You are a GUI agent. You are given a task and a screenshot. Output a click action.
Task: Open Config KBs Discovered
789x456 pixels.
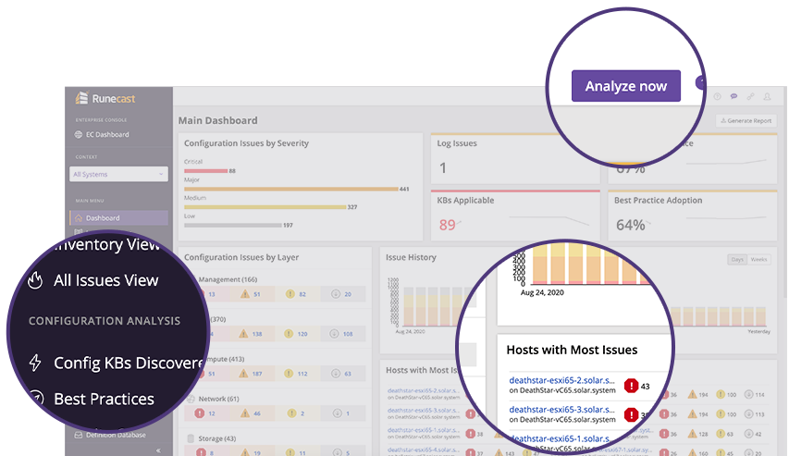click(x=129, y=363)
